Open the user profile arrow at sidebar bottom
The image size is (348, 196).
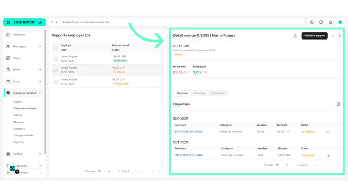click(41, 173)
